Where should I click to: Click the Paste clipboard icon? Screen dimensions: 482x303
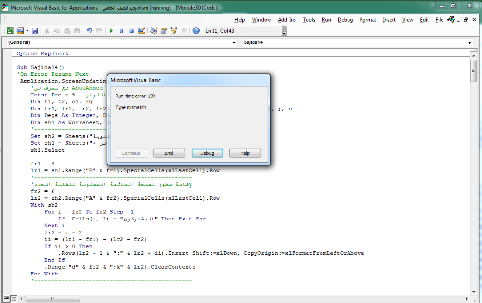67,30
